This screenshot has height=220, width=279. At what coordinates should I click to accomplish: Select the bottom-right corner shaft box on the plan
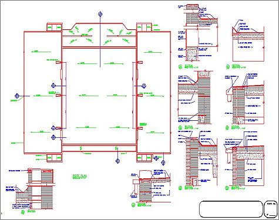pyautogui.click(x=144, y=158)
